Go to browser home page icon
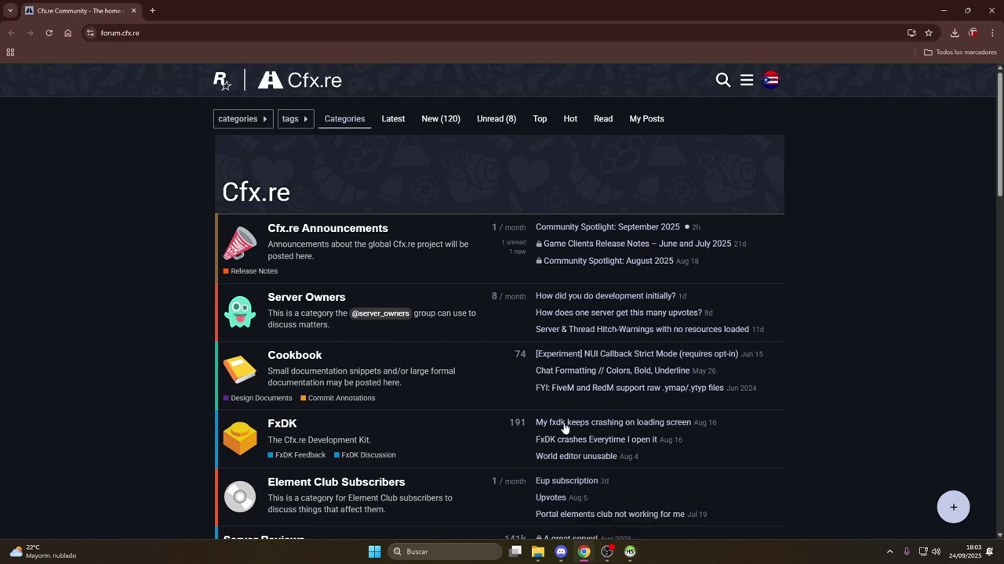This screenshot has width=1004, height=564. 68,33
